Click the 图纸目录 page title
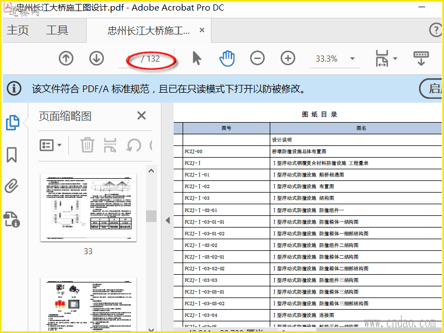The height and width of the screenshot is (333, 444). [320, 114]
